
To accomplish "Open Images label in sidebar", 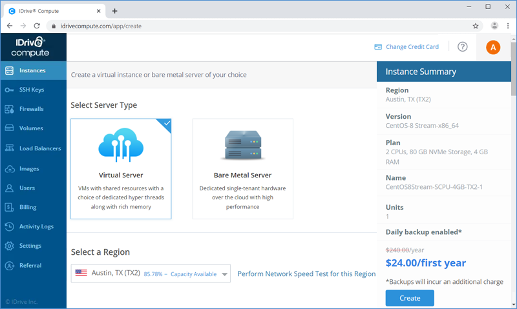I will click(29, 169).
